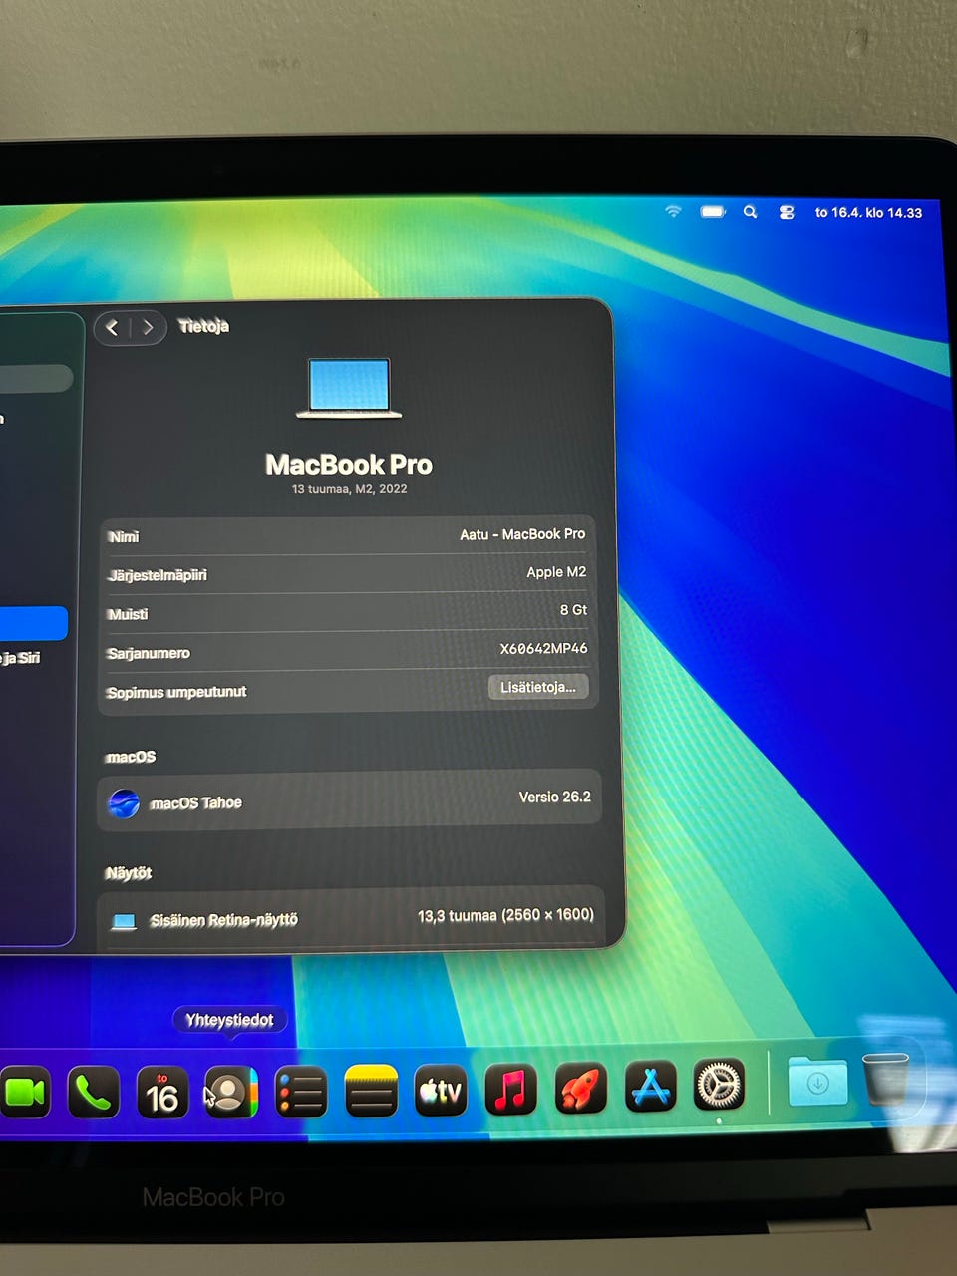
Task: Click the Sisäinen Retina-näyttö display icon
Action: pyautogui.click(x=124, y=921)
